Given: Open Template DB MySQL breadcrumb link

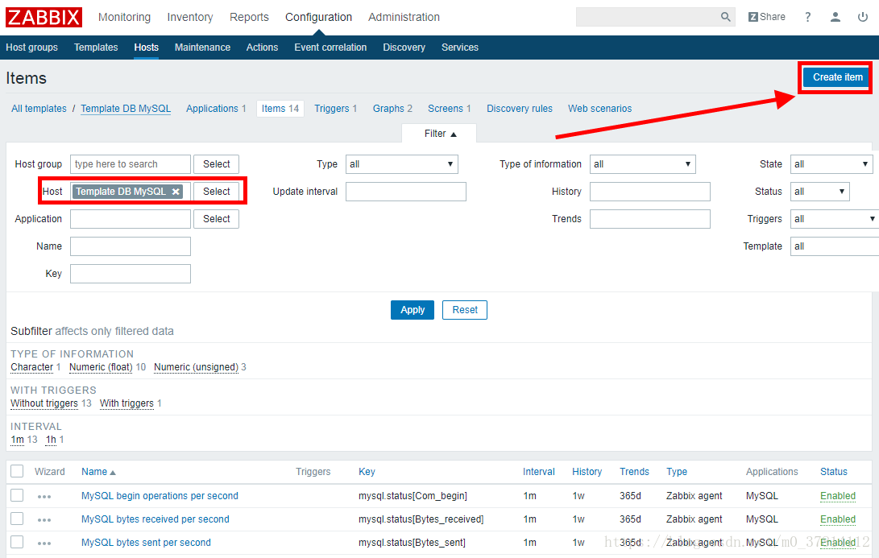Looking at the screenshot, I should click(126, 109).
